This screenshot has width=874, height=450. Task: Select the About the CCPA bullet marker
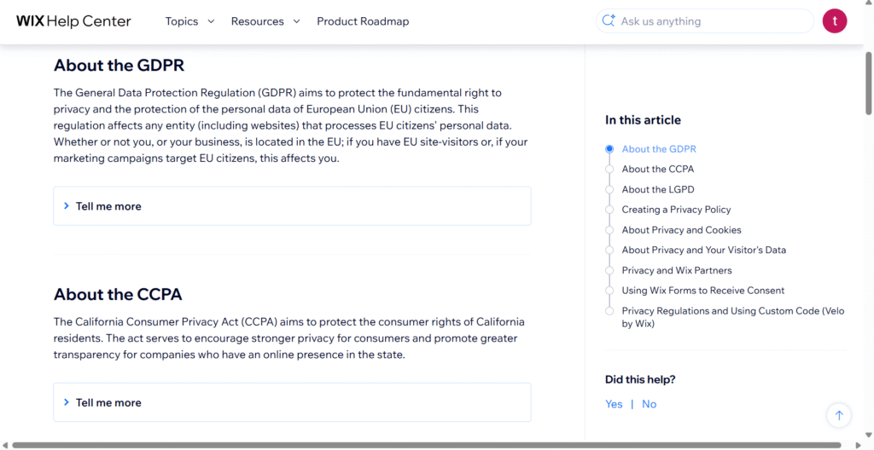click(609, 170)
